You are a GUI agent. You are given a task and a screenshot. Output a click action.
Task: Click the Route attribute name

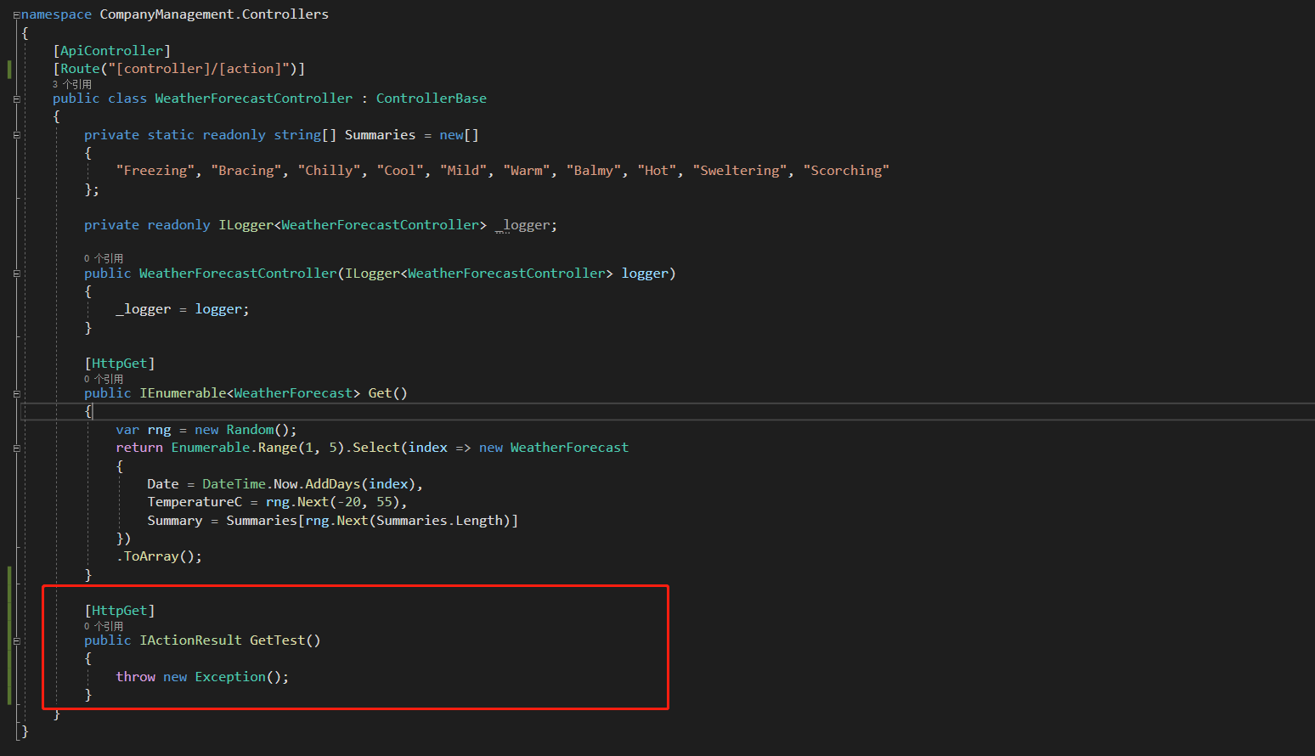point(80,69)
